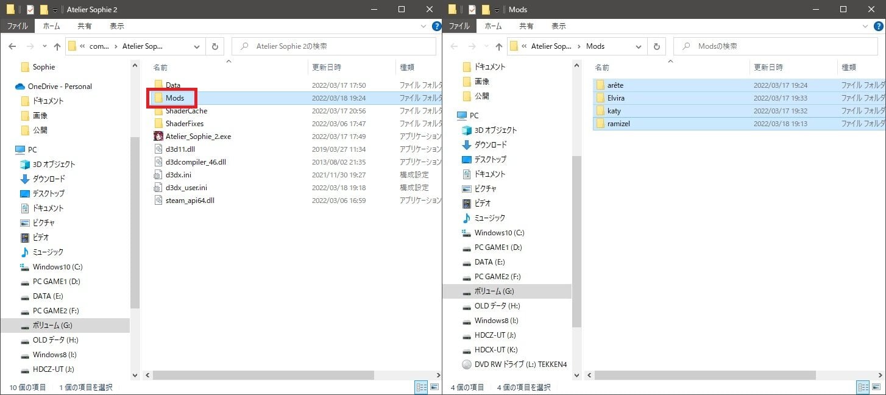Expand ribbon in Mods window
Viewport: 886px width, 395px height.
(x=867, y=27)
